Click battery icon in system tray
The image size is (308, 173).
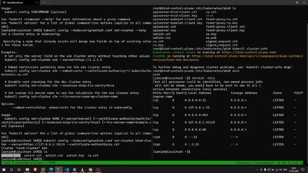273,170
